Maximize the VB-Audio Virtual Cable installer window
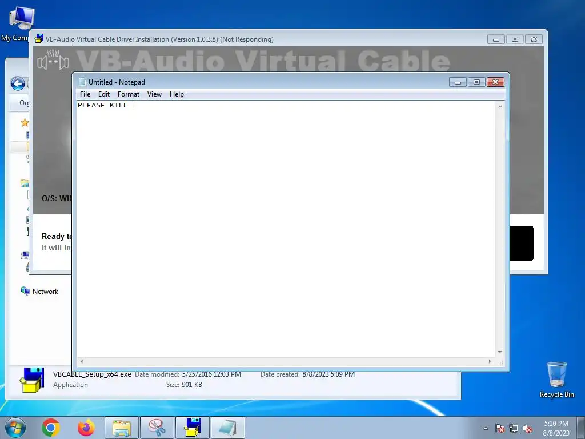Screen dimensions: 585x439 click(x=515, y=39)
